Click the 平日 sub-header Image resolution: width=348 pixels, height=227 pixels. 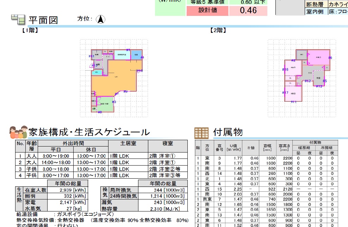coord(56,149)
